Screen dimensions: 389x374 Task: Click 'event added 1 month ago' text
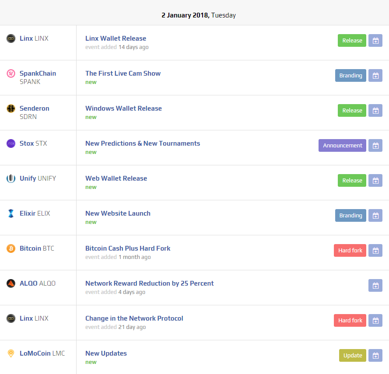pos(118,257)
